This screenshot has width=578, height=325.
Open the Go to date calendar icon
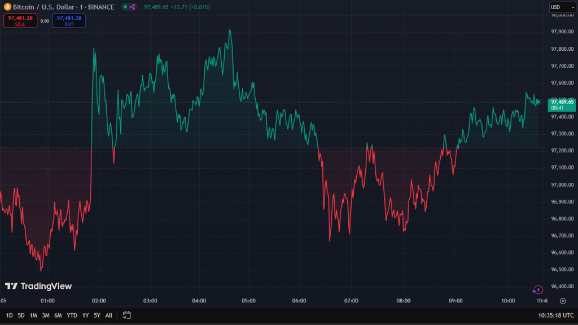click(x=127, y=315)
